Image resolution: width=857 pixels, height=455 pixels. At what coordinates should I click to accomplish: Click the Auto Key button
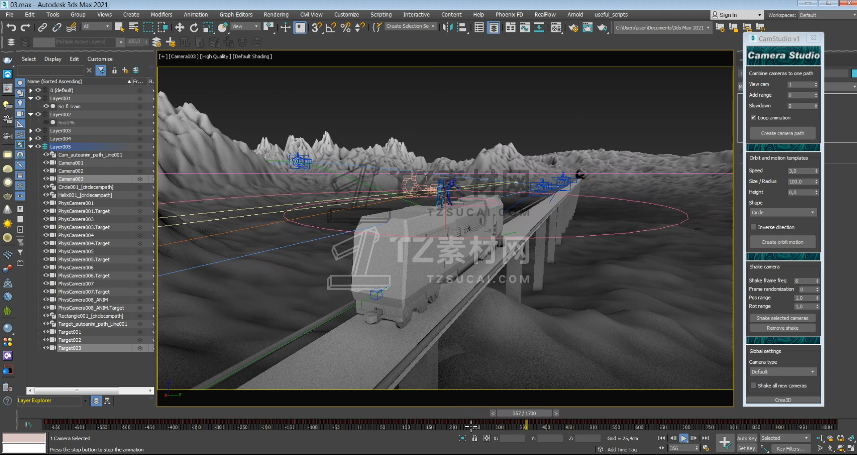(x=747, y=439)
